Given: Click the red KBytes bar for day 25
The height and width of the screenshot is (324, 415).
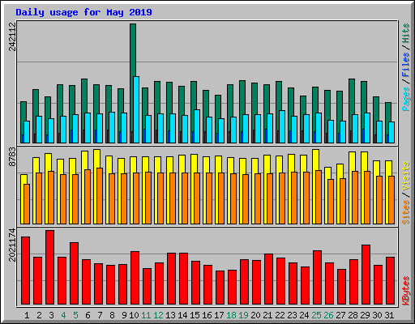Looking at the screenshot, I should click(317, 277).
